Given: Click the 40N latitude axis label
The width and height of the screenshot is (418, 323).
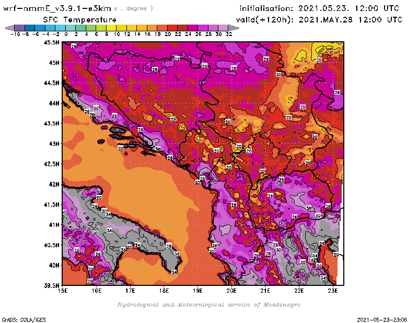Looking at the screenshot, I should coord(54,266).
